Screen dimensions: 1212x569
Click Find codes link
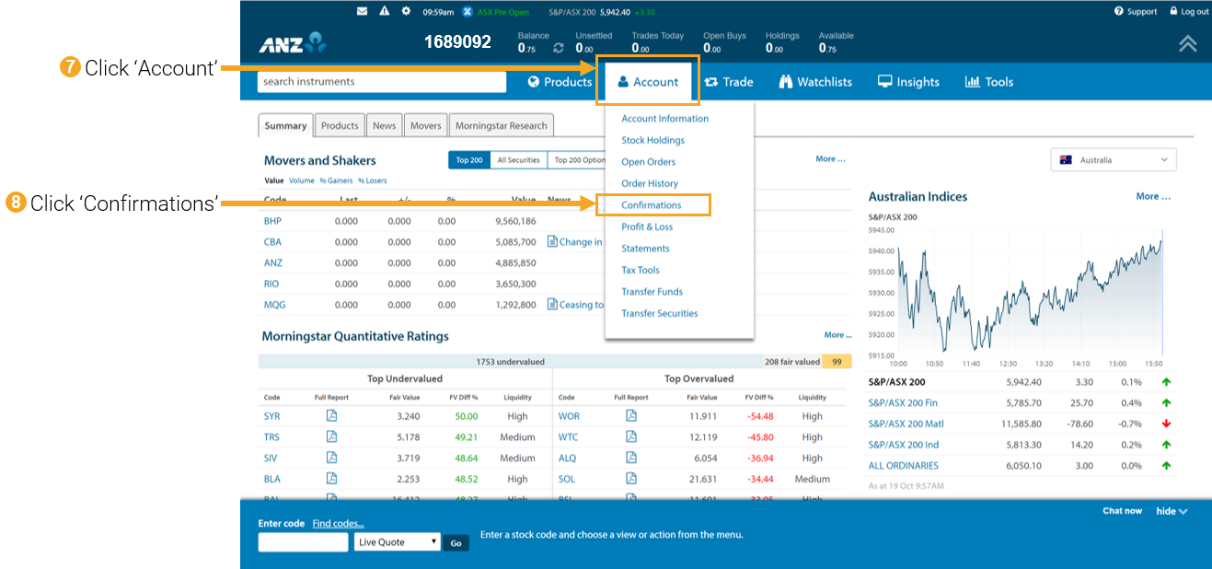pos(338,522)
